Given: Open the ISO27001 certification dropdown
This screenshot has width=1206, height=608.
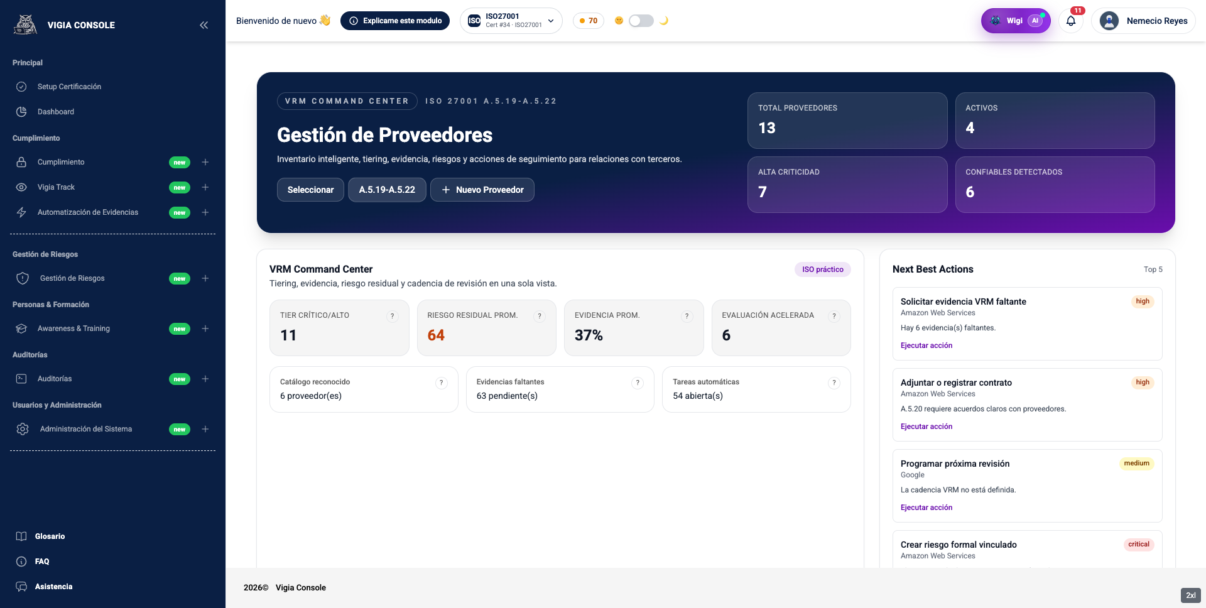Looking at the screenshot, I should 511,21.
